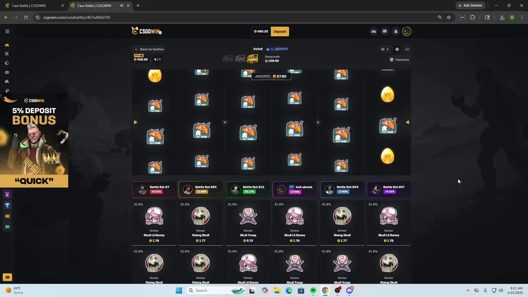Click the 5% deposit bonus banner
528x297 pixels.
(x=34, y=141)
